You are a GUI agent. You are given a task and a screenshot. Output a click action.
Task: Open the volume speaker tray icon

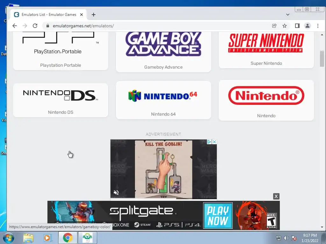coord(286,238)
